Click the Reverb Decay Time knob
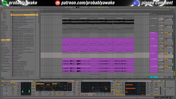Viewport: 176px width, 99px height. pos(54,93)
